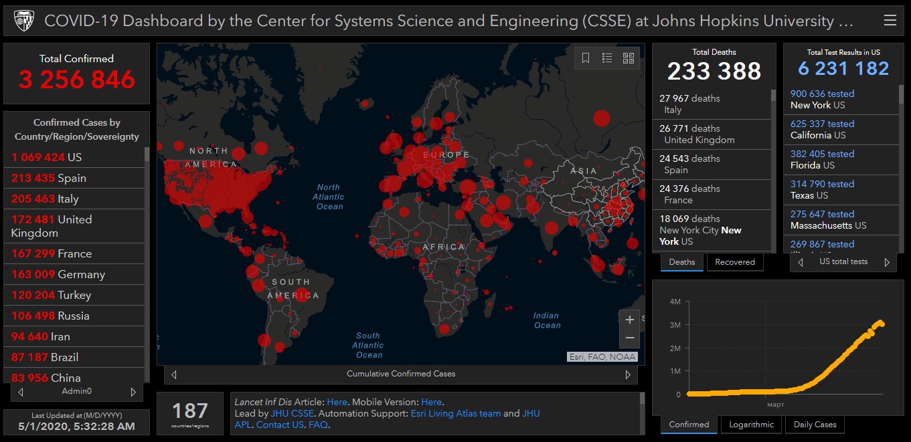
Task: Switch chart to Logarithmic tab
Action: (751, 425)
